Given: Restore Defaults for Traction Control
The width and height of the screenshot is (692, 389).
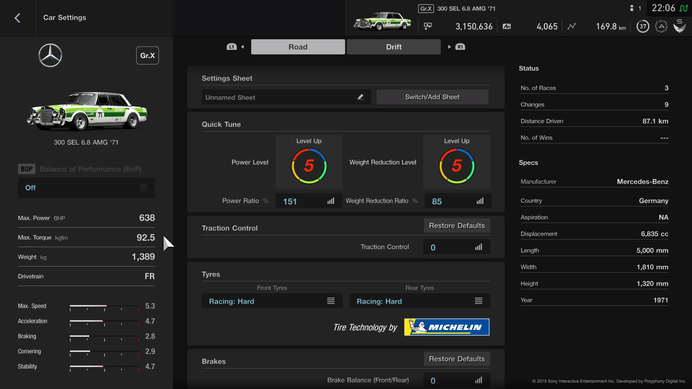Looking at the screenshot, I should tap(457, 225).
